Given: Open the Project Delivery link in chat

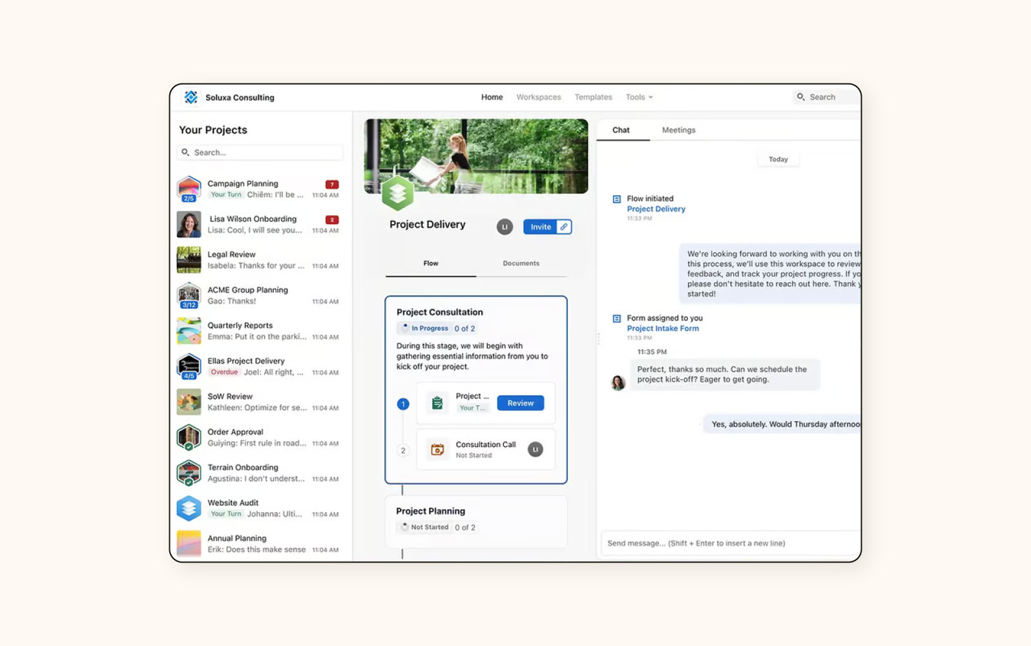Looking at the screenshot, I should [x=656, y=209].
